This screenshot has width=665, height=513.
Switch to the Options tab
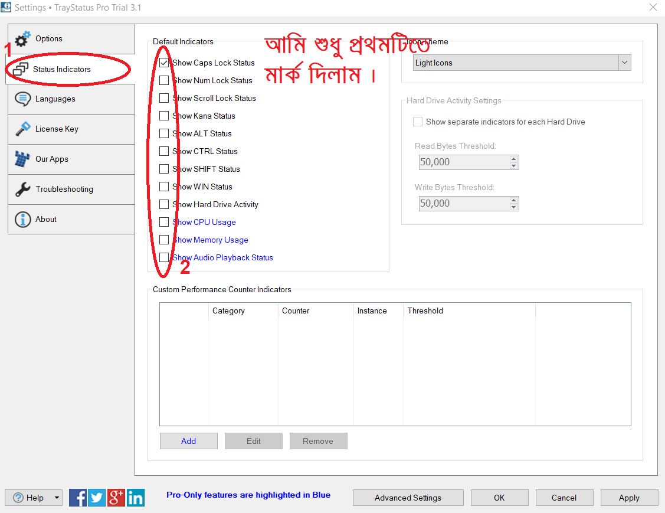[x=71, y=38]
